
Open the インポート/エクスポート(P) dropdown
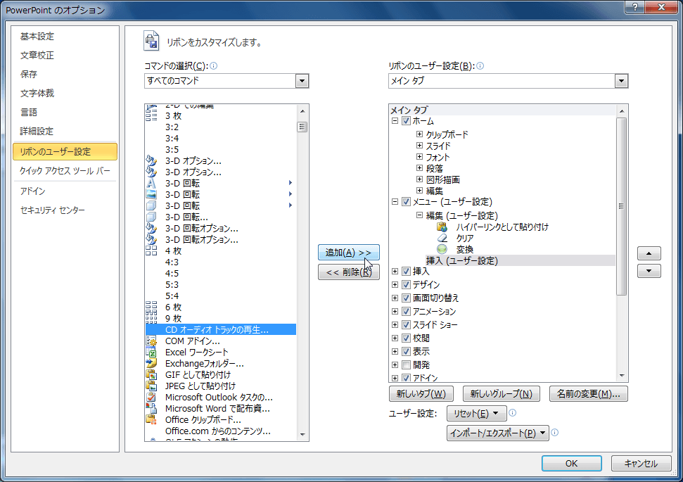click(497, 433)
